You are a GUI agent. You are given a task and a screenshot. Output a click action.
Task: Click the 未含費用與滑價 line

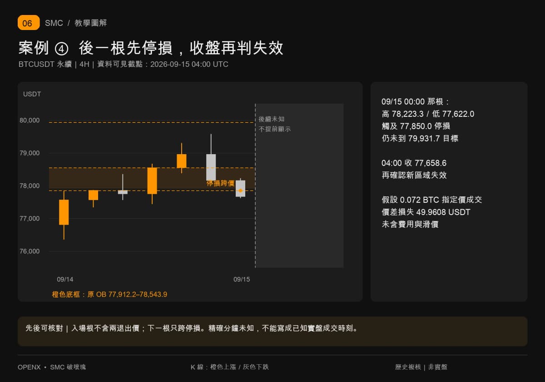click(x=411, y=224)
